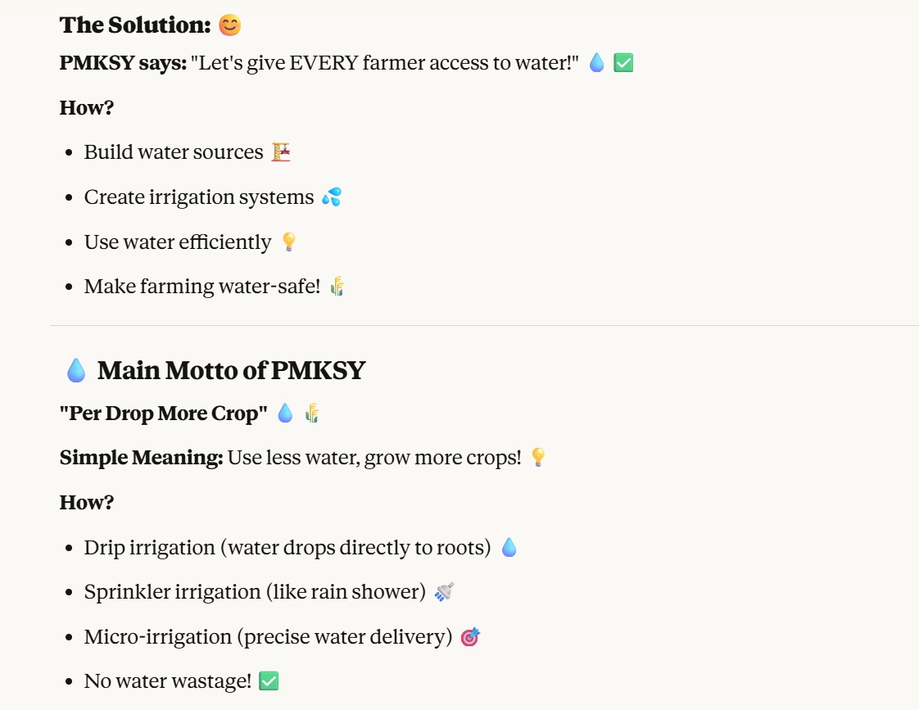
Task: Click the light bulb emoji beside Use water efficiently
Action: [288, 242]
